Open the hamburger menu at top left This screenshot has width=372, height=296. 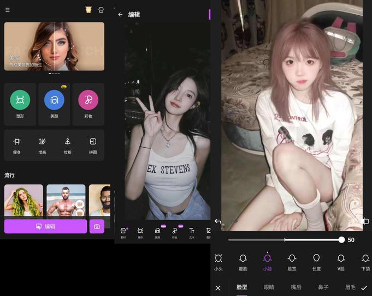[8, 10]
